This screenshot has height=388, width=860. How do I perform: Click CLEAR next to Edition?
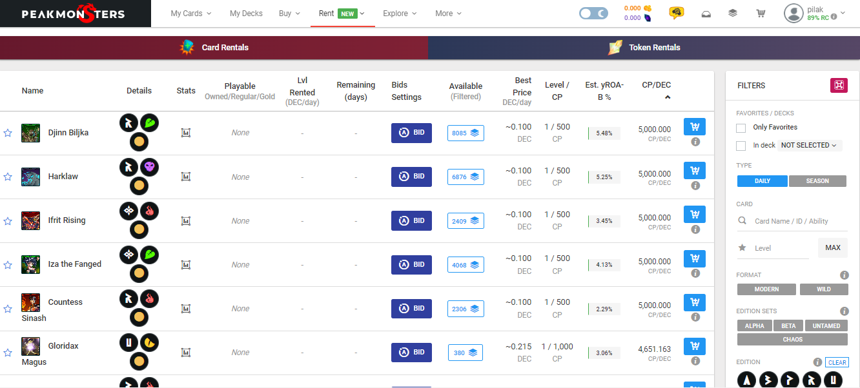point(837,362)
